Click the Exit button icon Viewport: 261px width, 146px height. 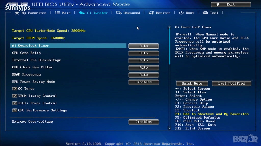(217, 5)
